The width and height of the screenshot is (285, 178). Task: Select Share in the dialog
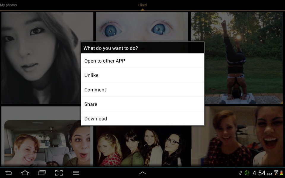(x=143, y=104)
